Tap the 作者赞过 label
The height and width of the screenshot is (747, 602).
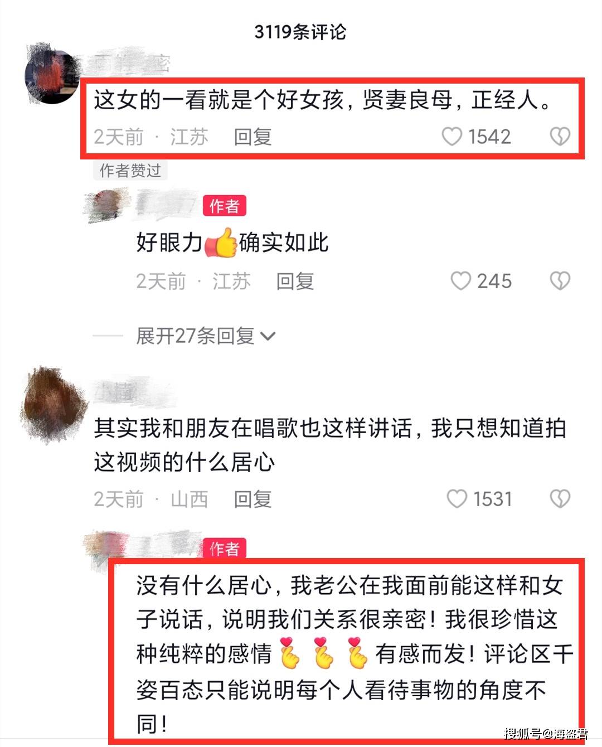(130, 170)
